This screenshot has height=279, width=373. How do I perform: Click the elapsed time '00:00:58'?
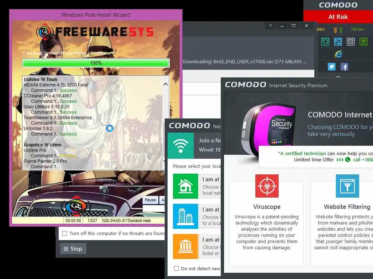coord(73,221)
